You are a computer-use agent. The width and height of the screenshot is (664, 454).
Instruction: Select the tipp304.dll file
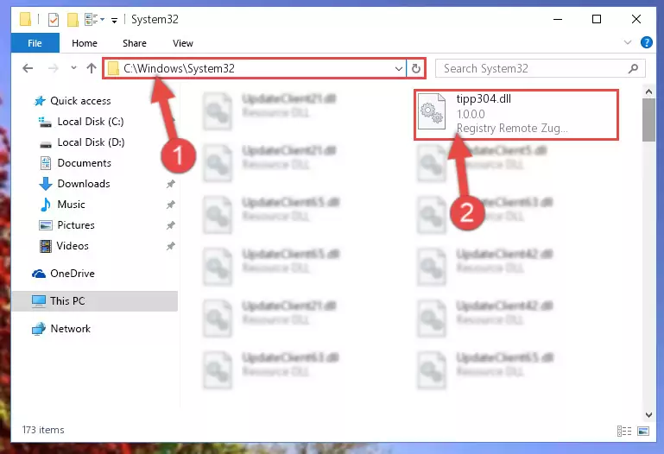[516, 114]
